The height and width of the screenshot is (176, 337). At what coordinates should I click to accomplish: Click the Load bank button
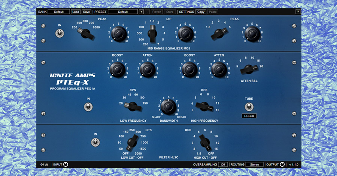(76, 12)
